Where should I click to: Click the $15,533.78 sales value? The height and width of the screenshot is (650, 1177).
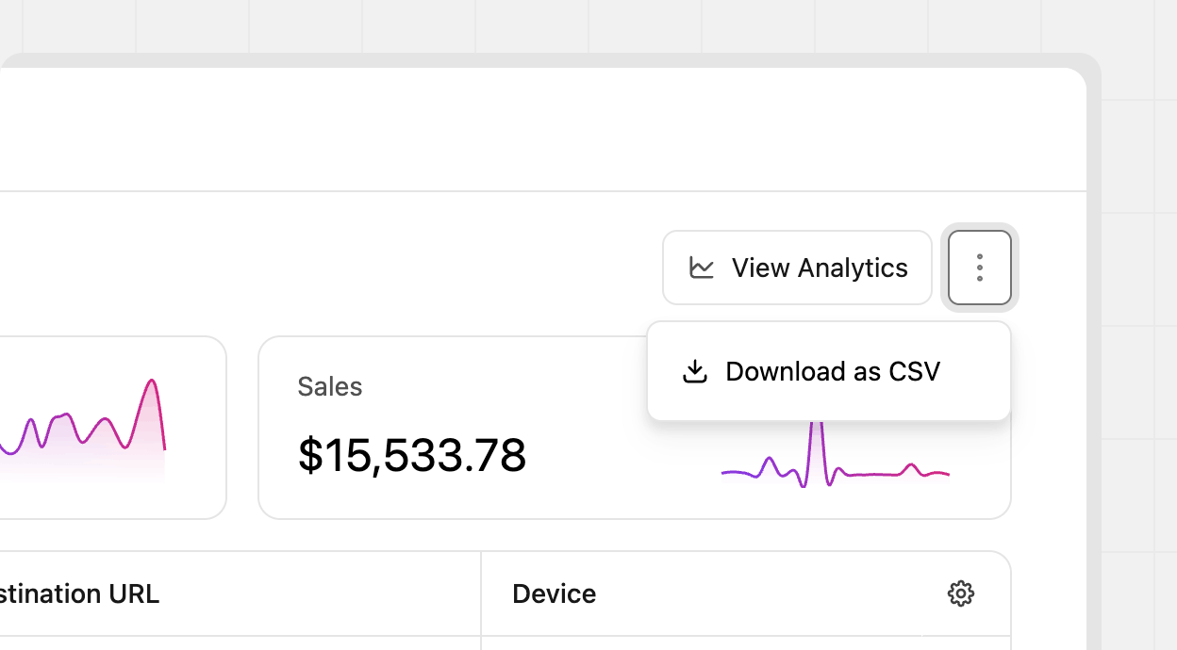[x=412, y=455]
